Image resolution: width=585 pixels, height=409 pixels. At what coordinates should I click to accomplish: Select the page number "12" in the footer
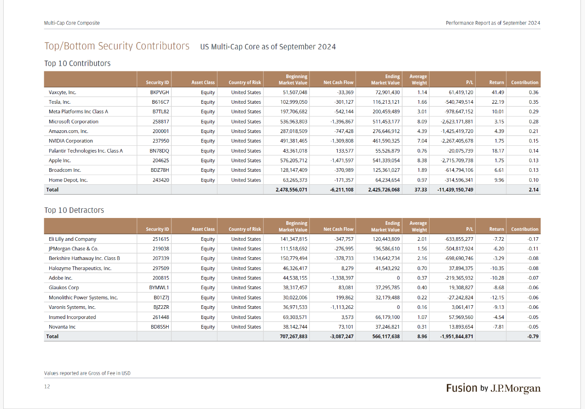tap(47, 387)
